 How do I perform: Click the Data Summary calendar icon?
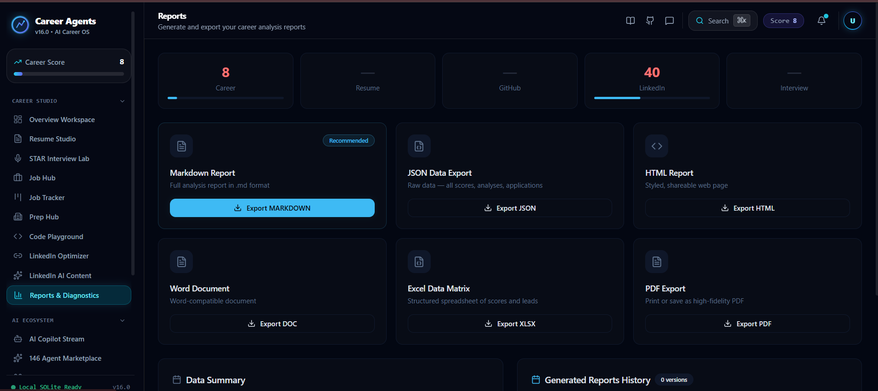[x=177, y=380]
